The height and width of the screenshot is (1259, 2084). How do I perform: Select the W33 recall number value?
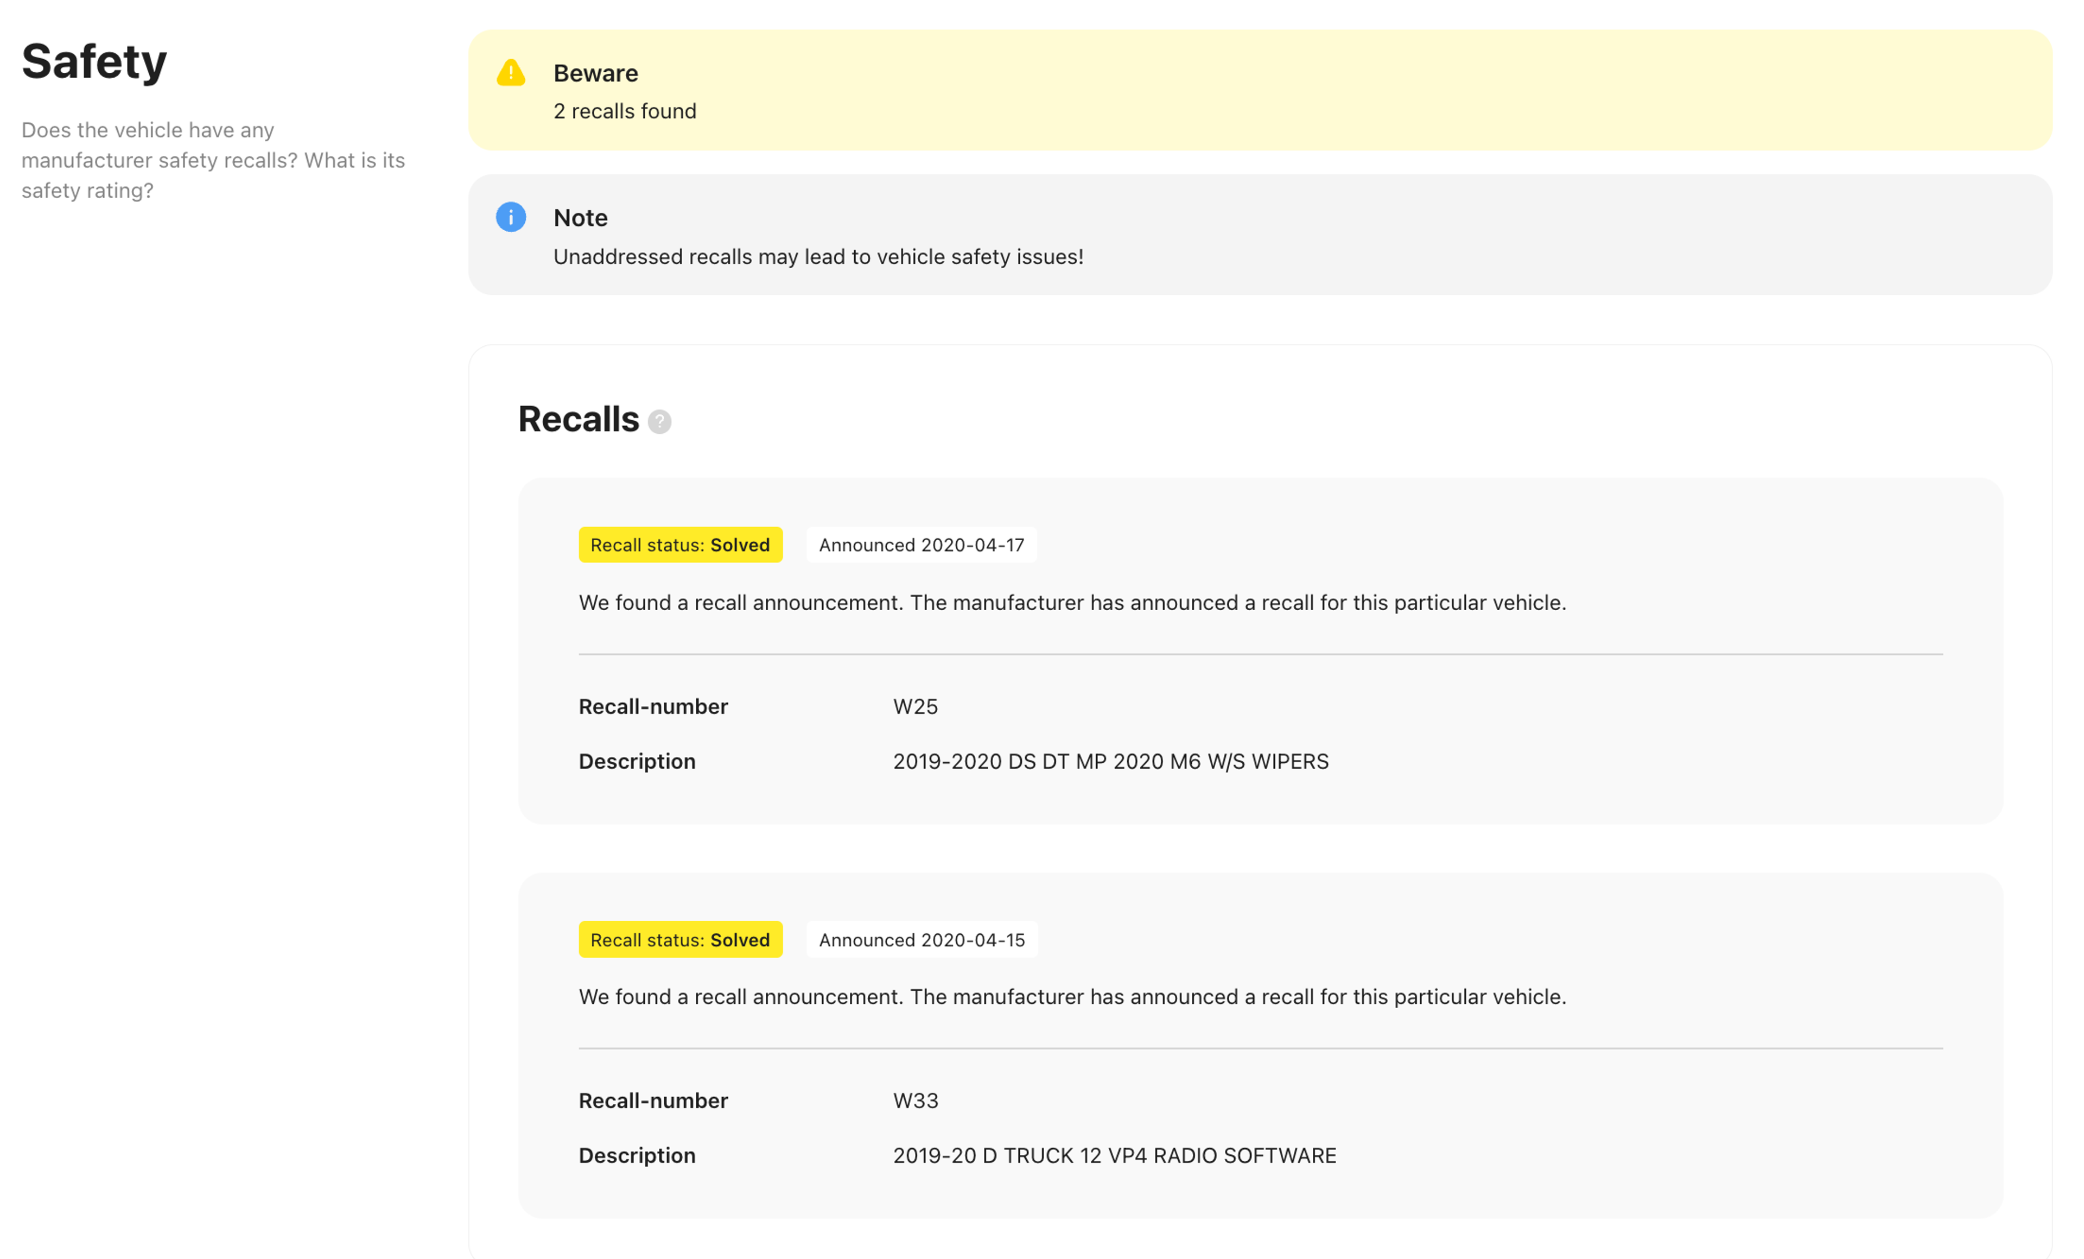[x=915, y=1101]
